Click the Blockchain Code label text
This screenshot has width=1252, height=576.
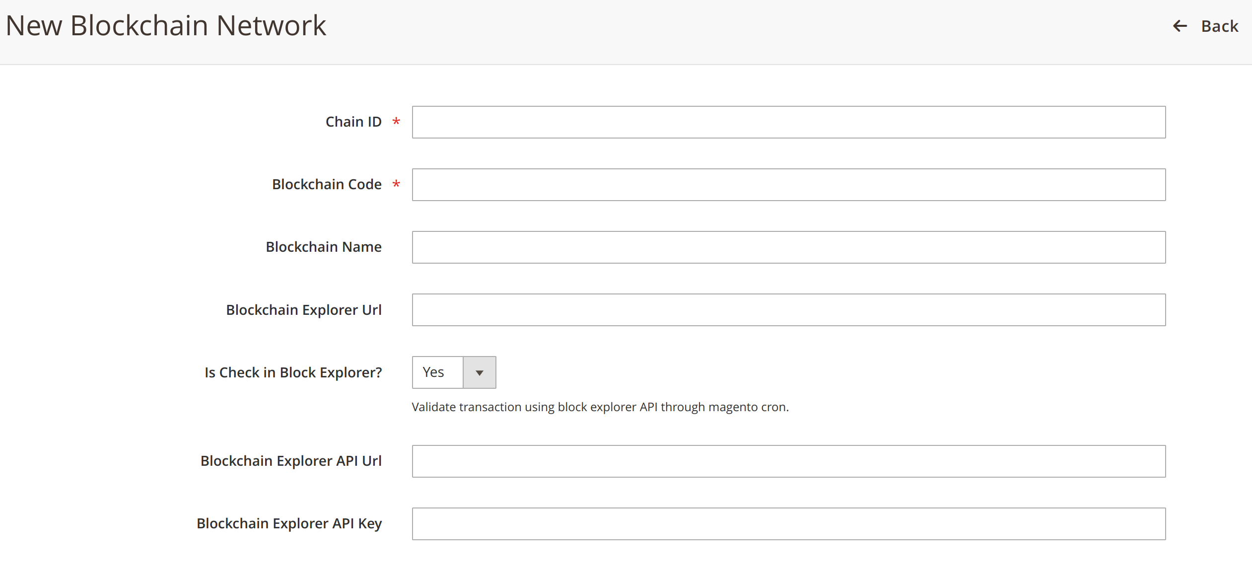326,185
